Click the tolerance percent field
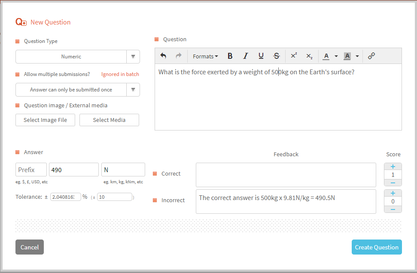 tap(65, 197)
